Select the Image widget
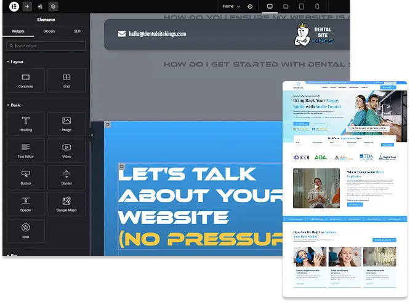Viewport: 410px width, 302px height. point(66,124)
